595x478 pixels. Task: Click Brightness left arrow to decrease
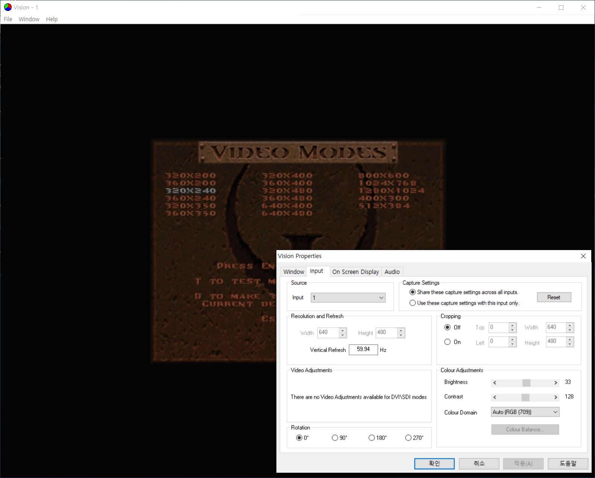pyautogui.click(x=495, y=383)
